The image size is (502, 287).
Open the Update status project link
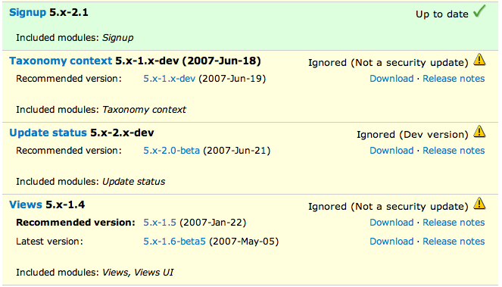(48, 133)
